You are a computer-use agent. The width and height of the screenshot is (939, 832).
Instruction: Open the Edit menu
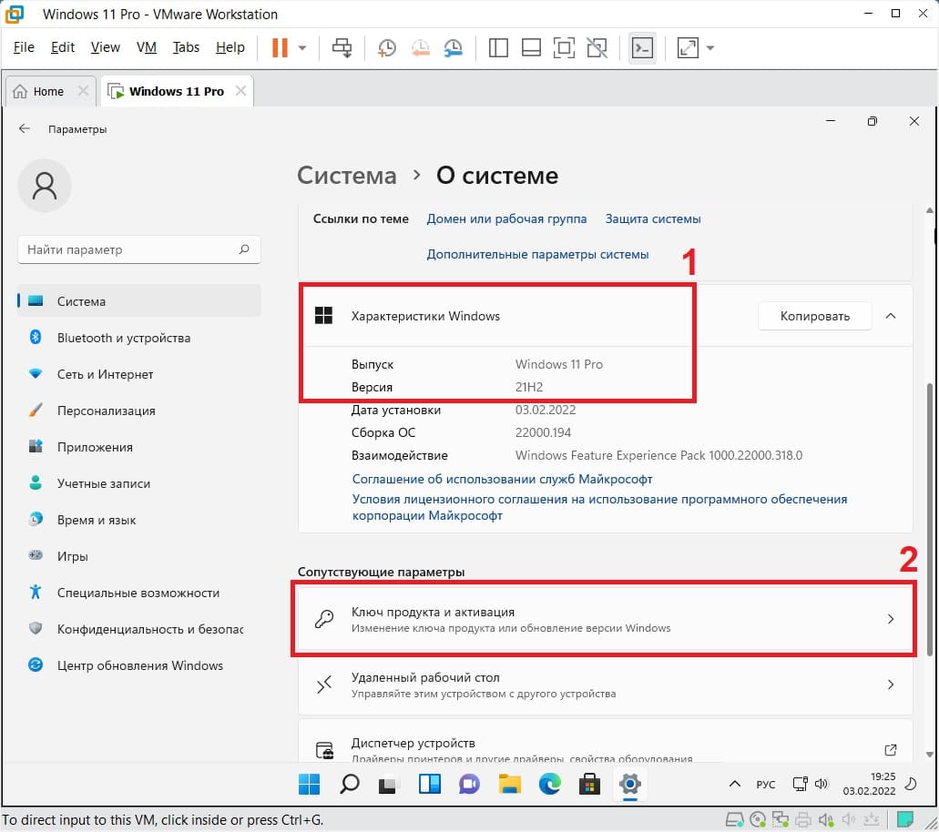(63, 47)
